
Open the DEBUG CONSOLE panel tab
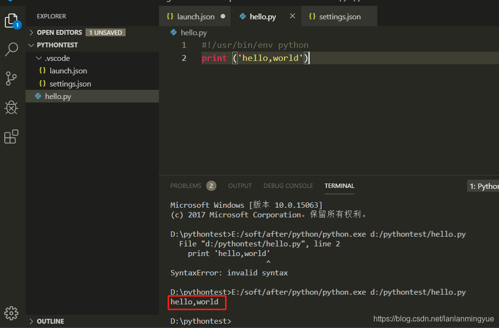click(288, 185)
